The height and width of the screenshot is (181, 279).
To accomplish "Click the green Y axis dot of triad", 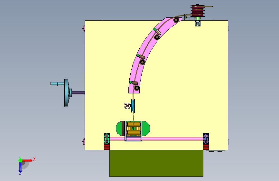I will click(20, 160).
